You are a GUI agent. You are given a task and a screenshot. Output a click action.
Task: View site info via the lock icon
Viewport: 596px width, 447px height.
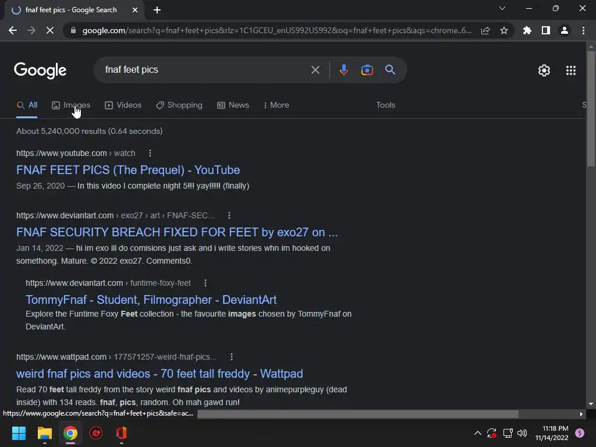(x=73, y=30)
